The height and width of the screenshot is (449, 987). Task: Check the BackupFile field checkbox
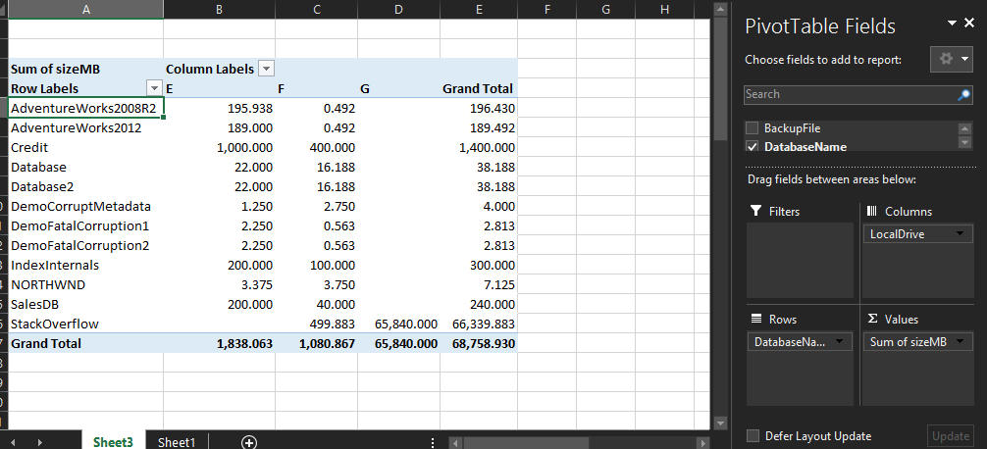pos(752,128)
